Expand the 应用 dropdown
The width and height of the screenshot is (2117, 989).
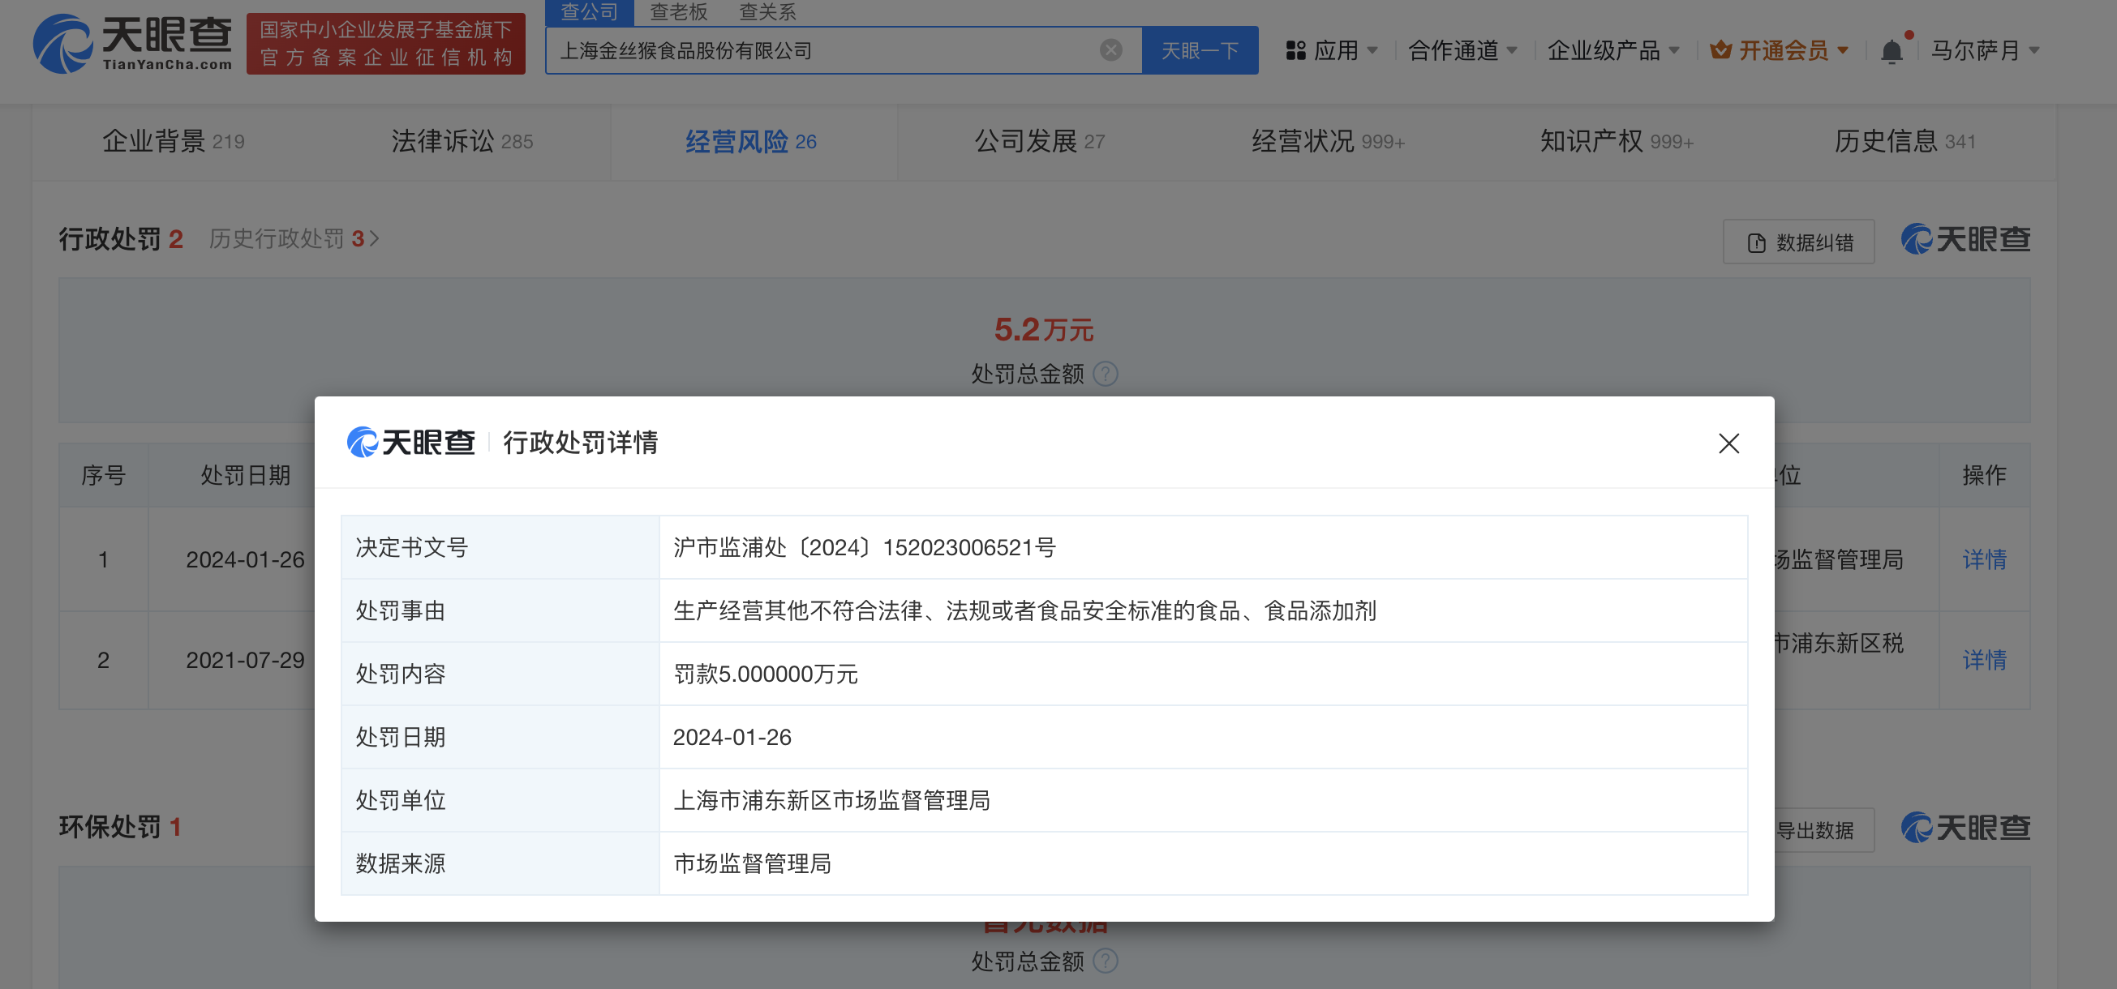1372,51
